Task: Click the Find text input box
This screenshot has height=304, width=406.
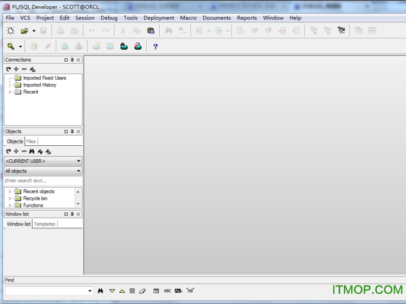Action: [x=46, y=291]
